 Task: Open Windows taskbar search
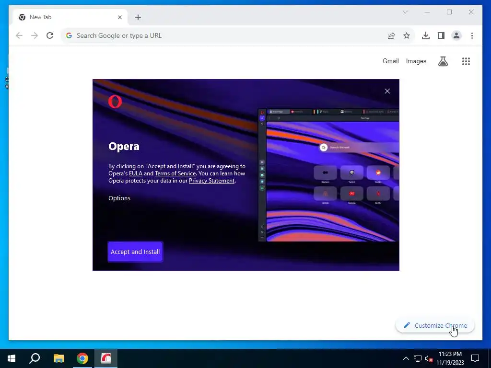pos(35,358)
